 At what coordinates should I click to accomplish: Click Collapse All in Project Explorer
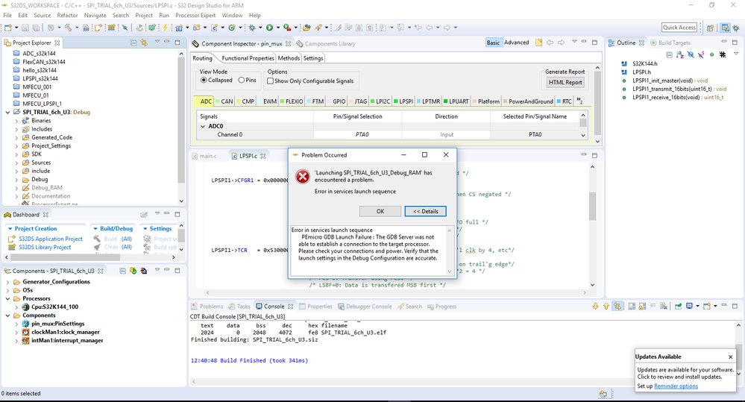[133, 43]
